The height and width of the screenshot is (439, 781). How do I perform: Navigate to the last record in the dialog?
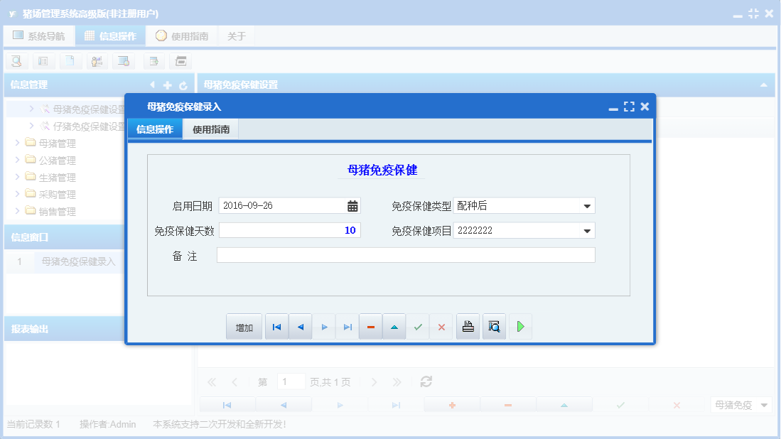347,326
